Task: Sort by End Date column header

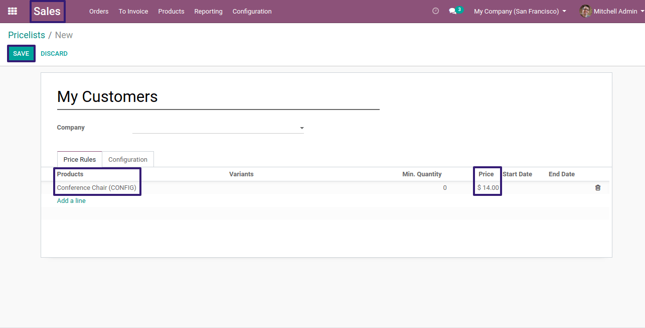Action: [562, 174]
